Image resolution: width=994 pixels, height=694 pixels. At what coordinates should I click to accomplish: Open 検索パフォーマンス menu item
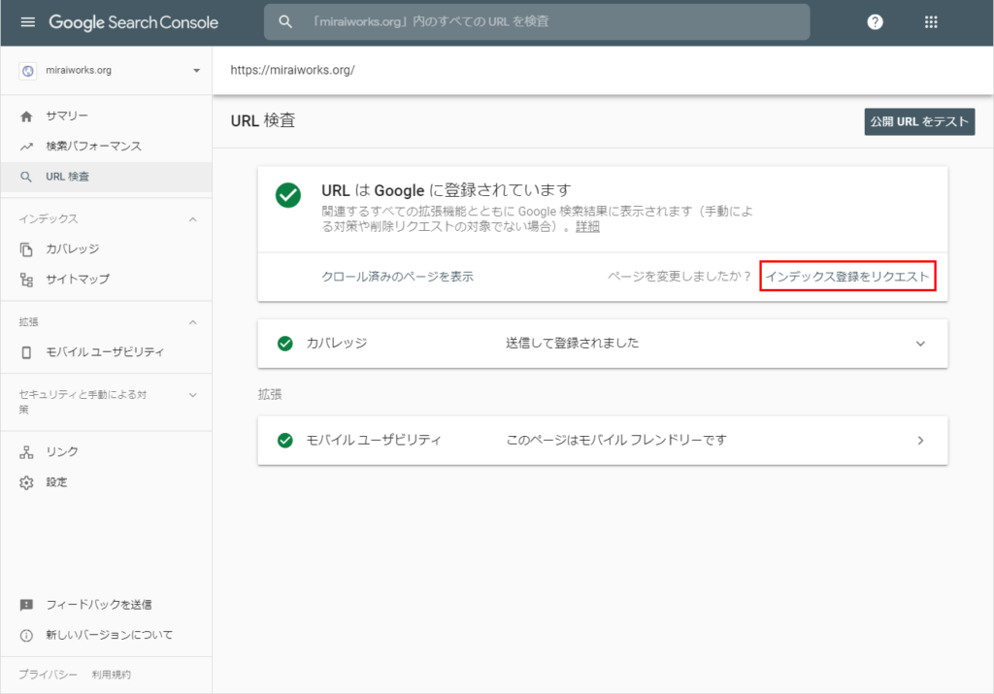click(106, 147)
